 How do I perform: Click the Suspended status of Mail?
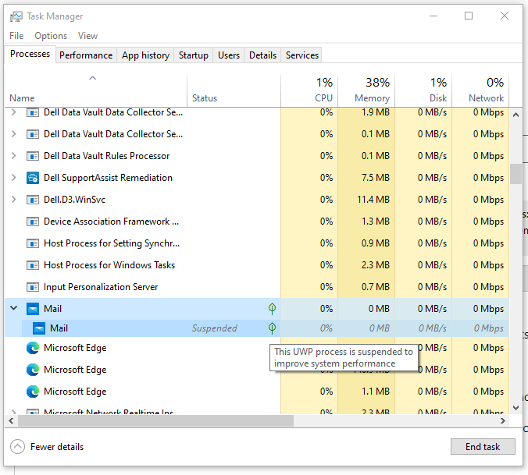click(x=215, y=328)
